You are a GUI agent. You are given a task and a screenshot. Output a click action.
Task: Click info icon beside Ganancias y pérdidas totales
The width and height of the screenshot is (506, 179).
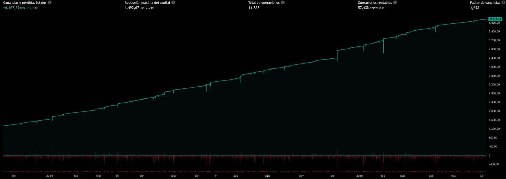(50, 3)
